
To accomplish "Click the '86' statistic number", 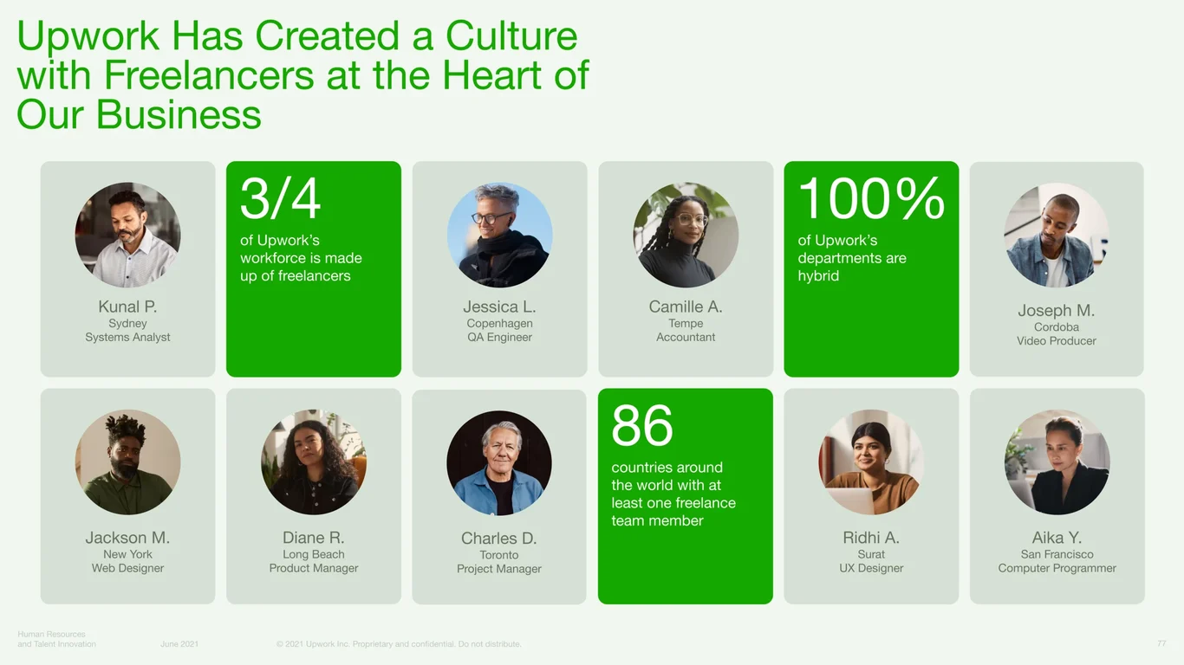I will 642,425.
